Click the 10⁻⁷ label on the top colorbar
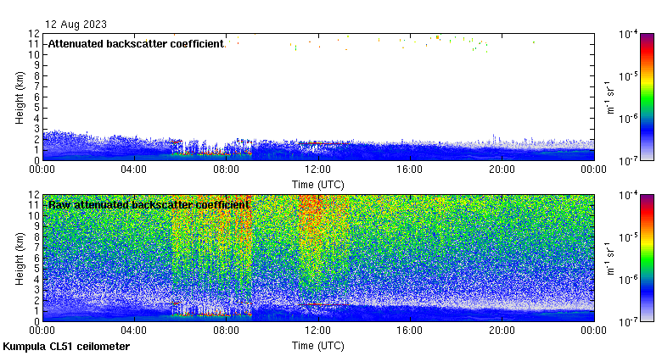Viewport: 662px width, 356px height. (628, 161)
